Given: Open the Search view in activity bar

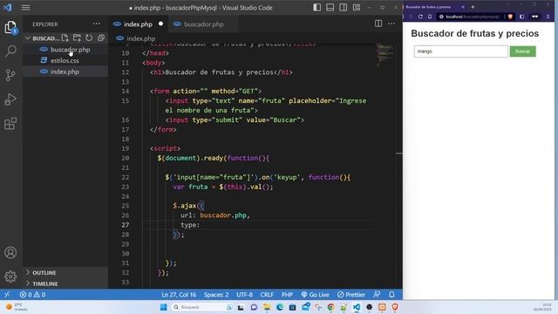Looking at the screenshot, I should [10, 51].
